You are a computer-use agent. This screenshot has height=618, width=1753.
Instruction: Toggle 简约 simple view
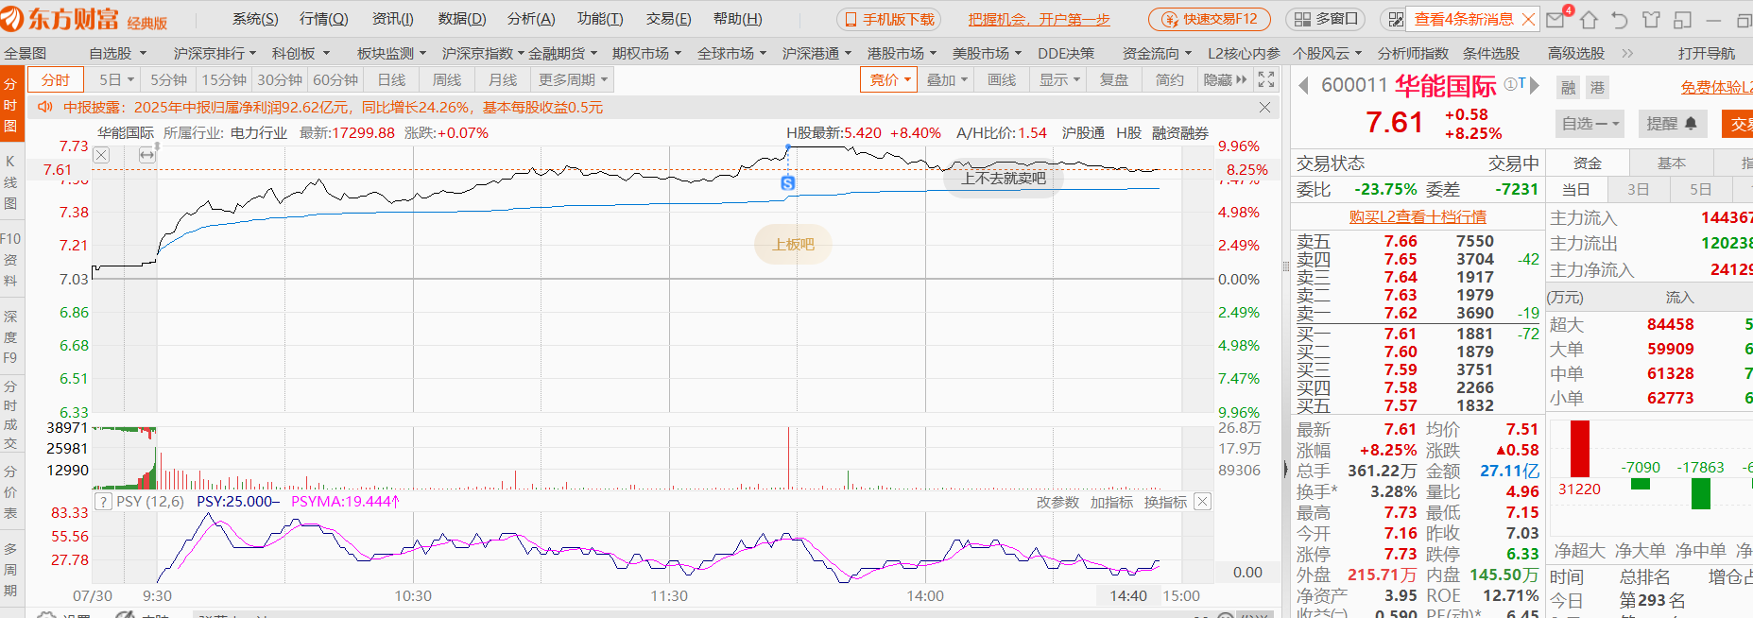1170,80
